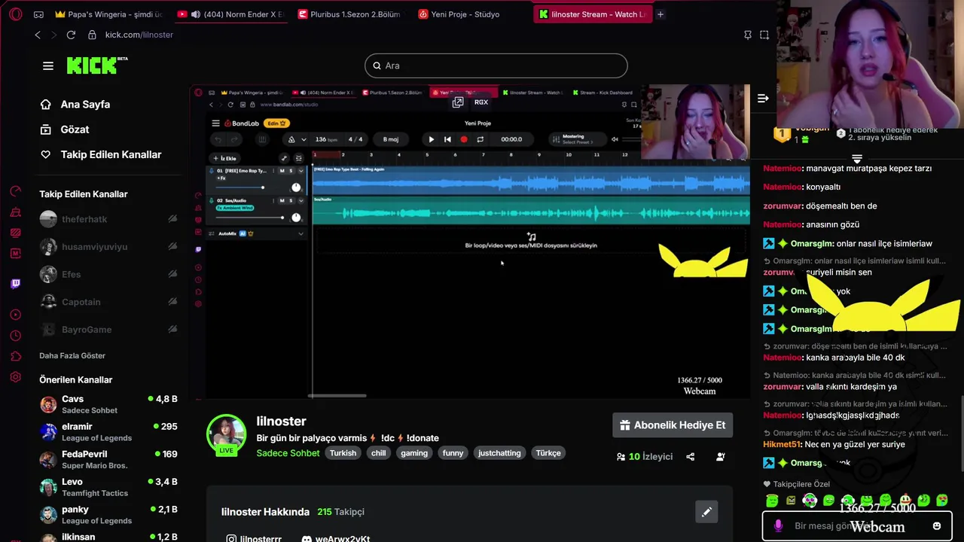Toggle BandLab loop cycle button
Image resolution: width=964 pixels, height=542 pixels.
tap(480, 139)
